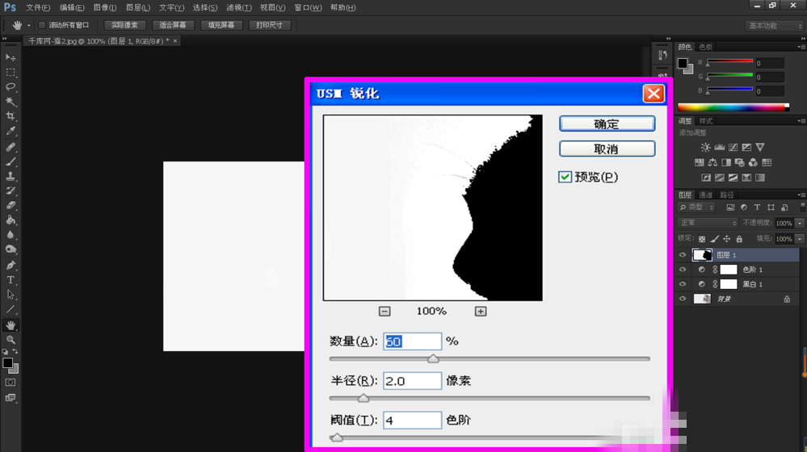
Task: Select the Pen tool
Action: (11, 265)
